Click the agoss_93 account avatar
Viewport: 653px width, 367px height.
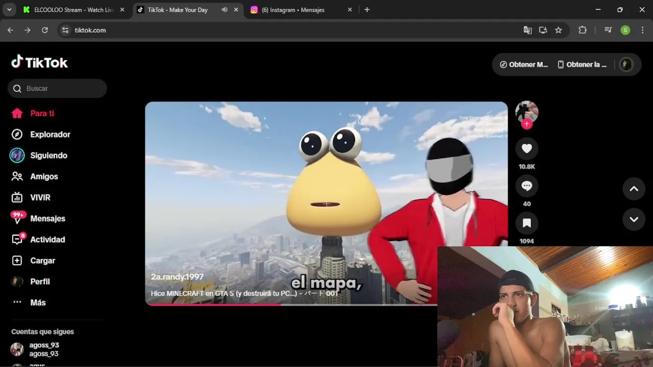click(17, 349)
